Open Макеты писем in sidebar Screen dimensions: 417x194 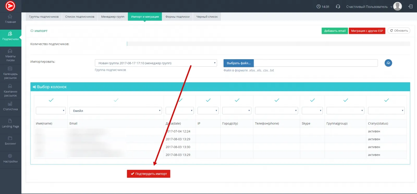click(x=10, y=55)
